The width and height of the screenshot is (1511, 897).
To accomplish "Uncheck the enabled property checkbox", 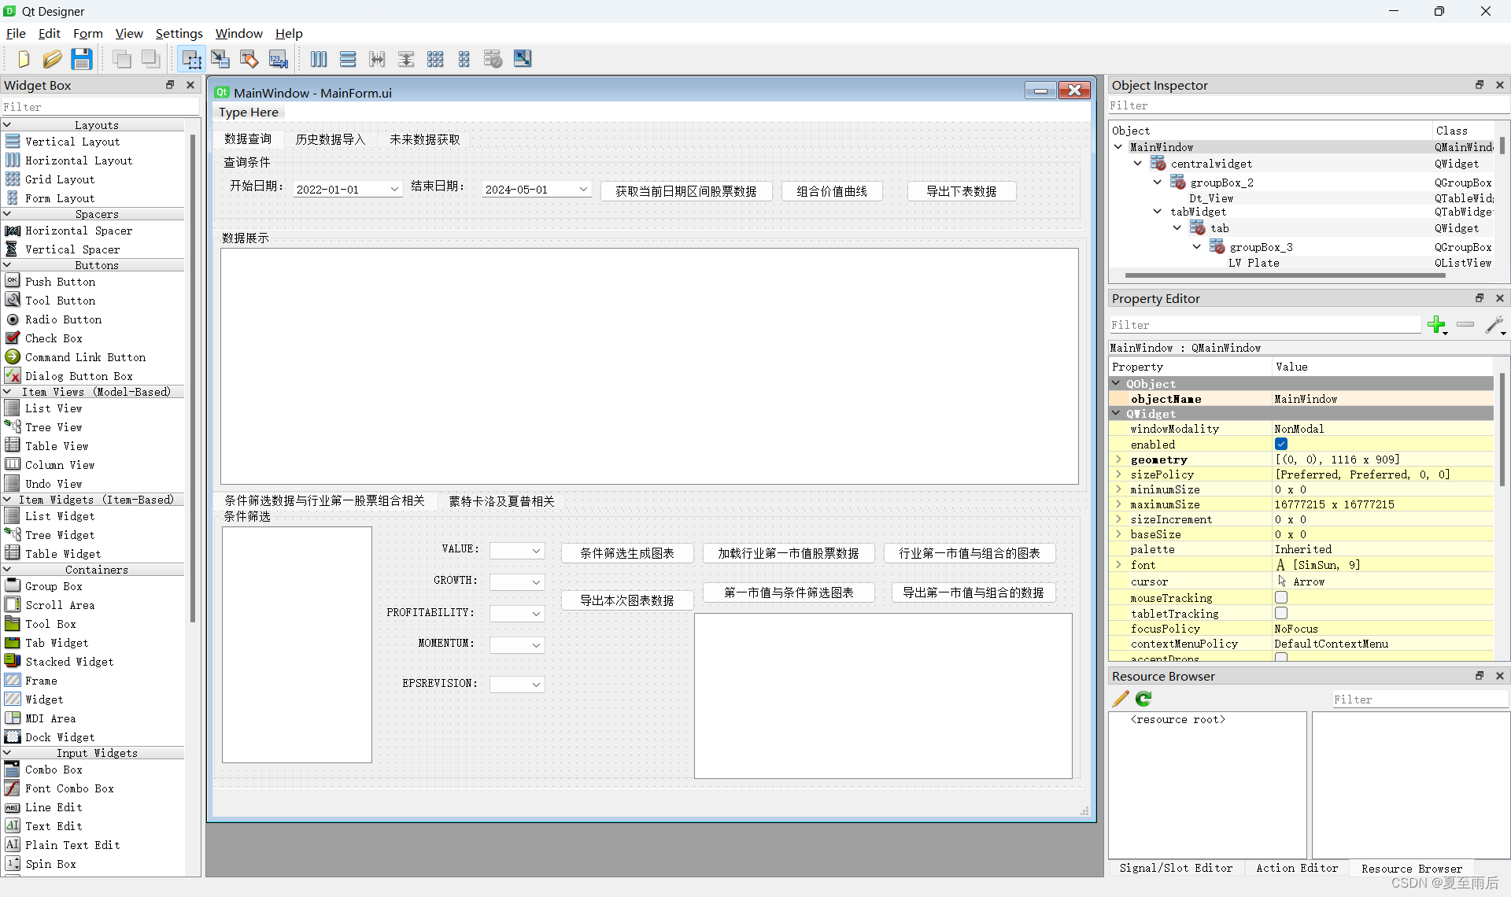I will pos(1281,445).
